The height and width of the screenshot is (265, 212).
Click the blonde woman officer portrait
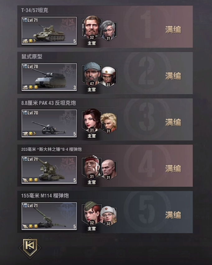(109, 124)
